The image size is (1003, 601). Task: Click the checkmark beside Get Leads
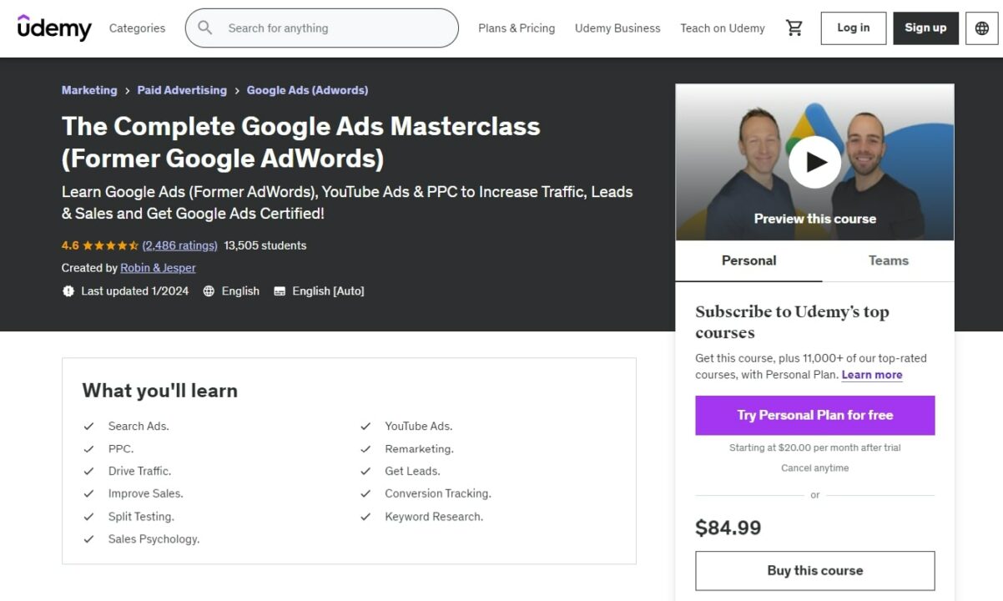(365, 472)
